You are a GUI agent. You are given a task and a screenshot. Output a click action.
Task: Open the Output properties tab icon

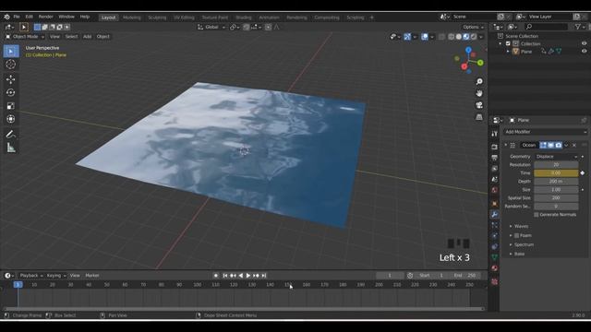coord(495,158)
